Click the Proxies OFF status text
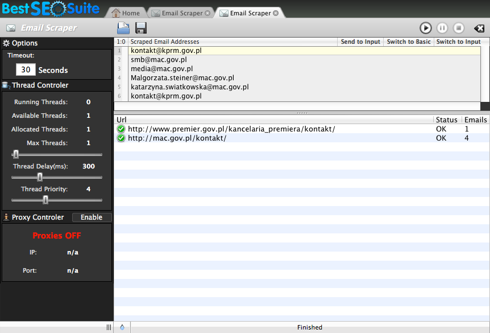The height and width of the screenshot is (333, 490). (x=57, y=235)
